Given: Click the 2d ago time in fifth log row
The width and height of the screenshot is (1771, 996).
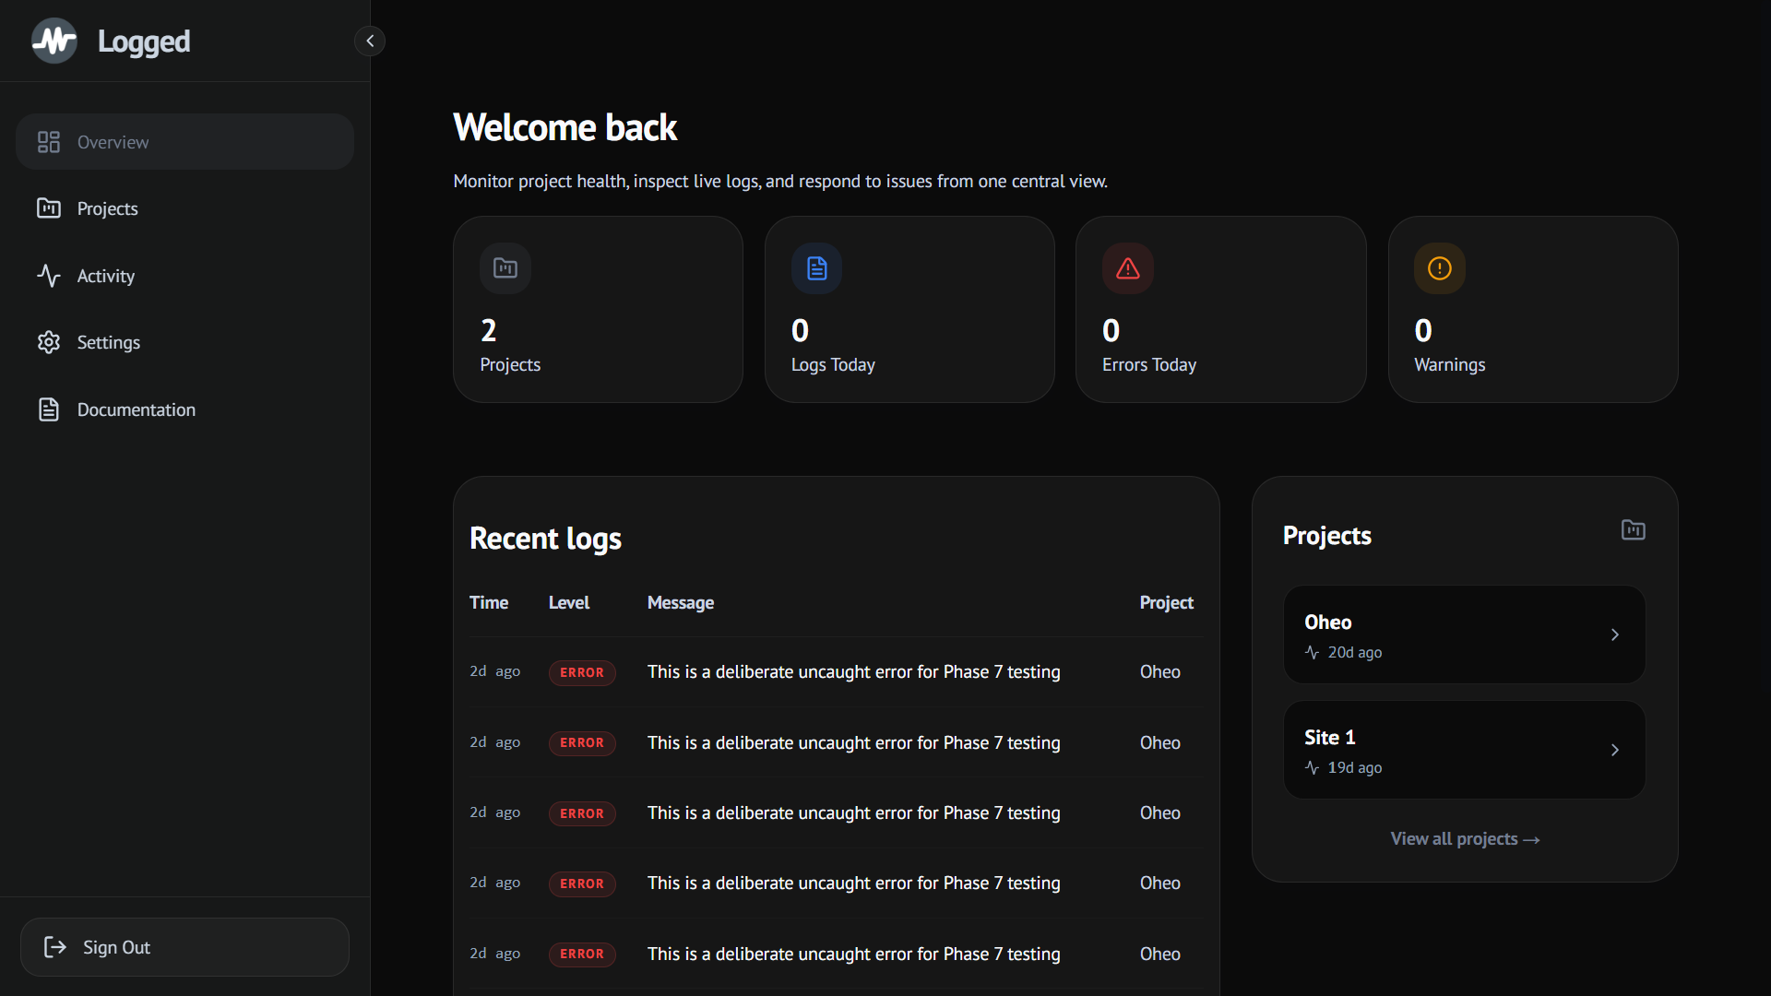Looking at the screenshot, I should click(x=495, y=954).
